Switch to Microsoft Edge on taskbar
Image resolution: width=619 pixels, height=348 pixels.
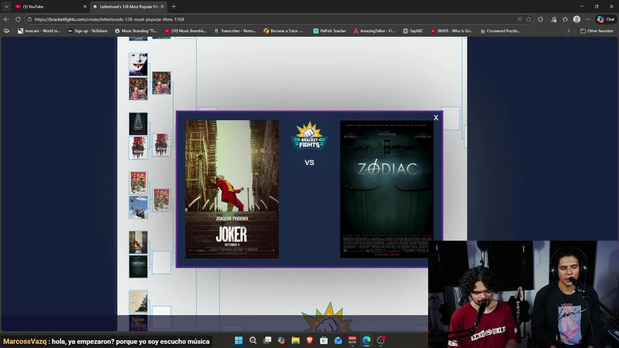[x=367, y=340]
